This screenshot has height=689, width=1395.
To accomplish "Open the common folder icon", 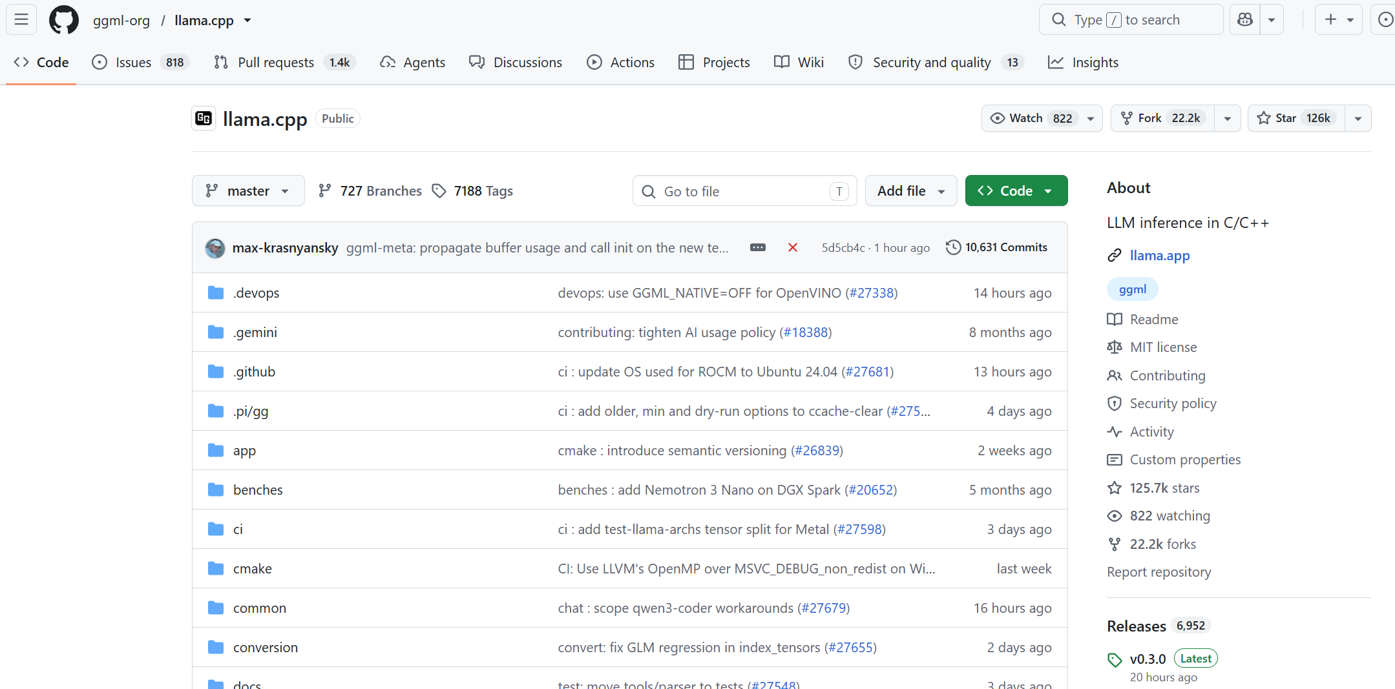I will [x=216, y=608].
